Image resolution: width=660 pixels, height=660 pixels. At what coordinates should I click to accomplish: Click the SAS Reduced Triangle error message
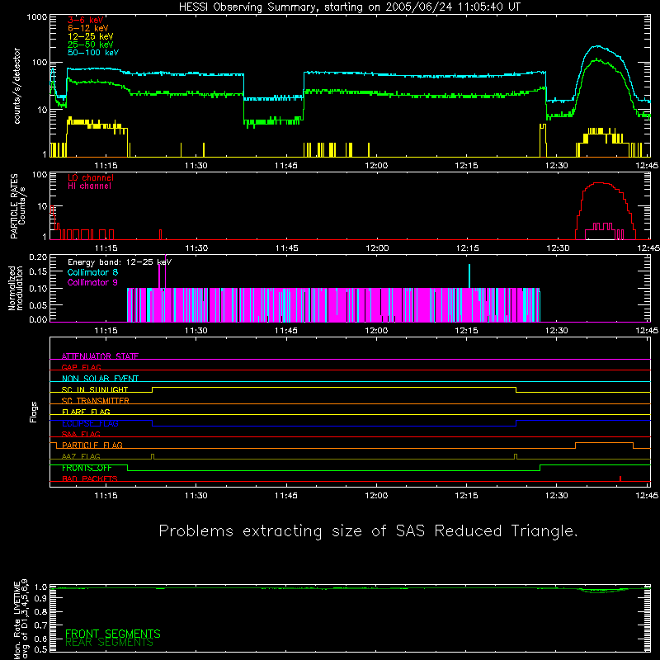point(368,530)
